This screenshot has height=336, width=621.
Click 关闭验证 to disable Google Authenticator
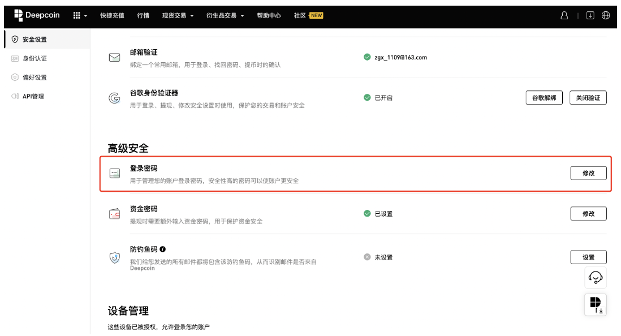588,98
